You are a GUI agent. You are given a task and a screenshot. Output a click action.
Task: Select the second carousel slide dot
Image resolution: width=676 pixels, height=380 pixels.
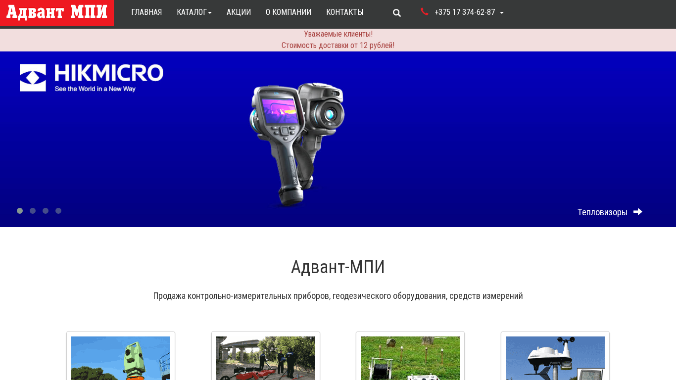33,211
